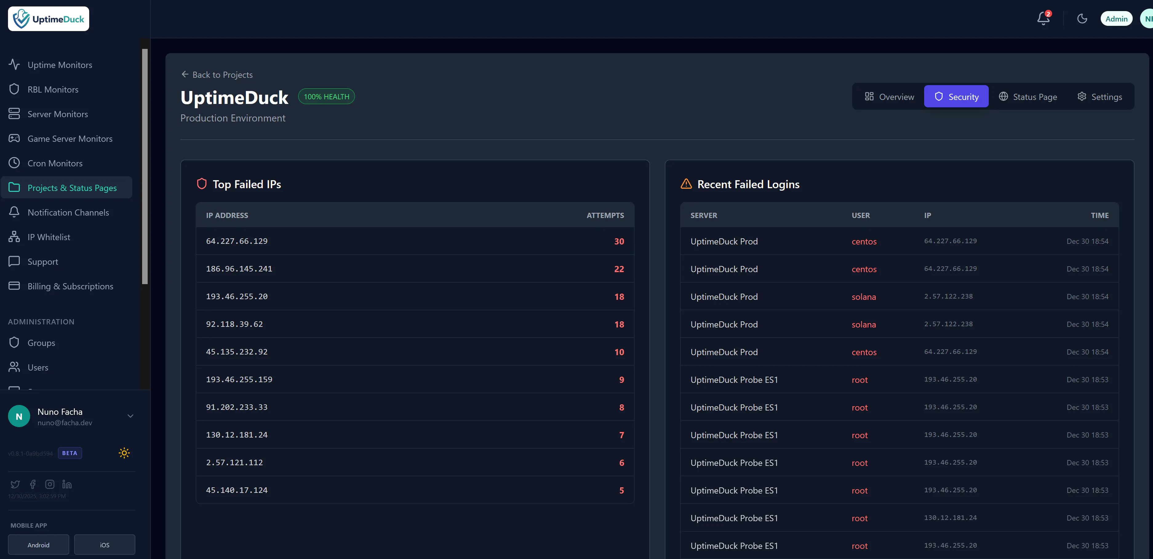1153x559 pixels.
Task: Click the TIME column header
Action: click(1100, 215)
